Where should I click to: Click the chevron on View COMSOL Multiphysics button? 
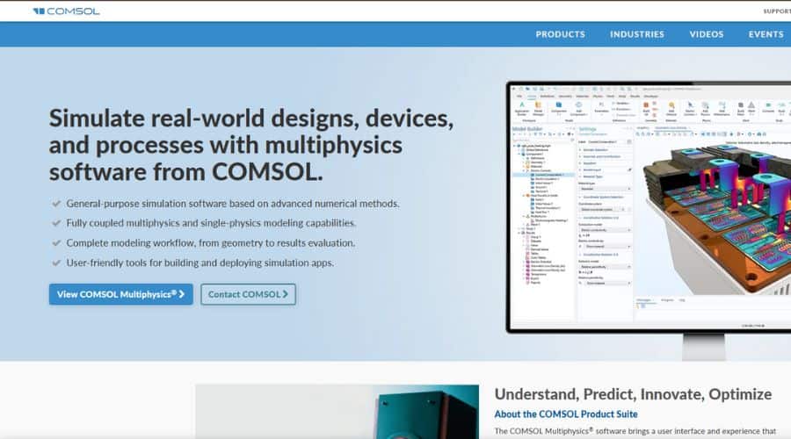tap(182, 294)
